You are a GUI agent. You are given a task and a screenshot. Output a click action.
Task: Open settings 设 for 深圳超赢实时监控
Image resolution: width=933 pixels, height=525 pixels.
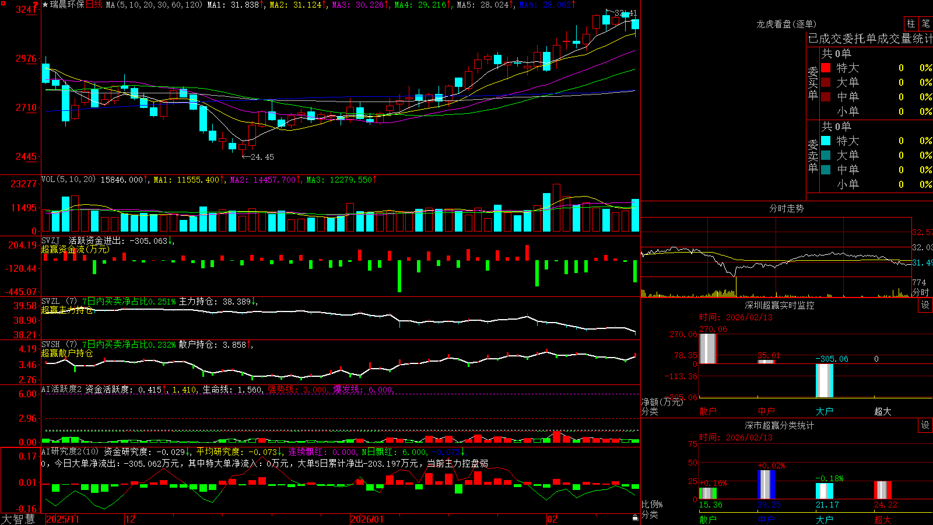pos(925,305)
